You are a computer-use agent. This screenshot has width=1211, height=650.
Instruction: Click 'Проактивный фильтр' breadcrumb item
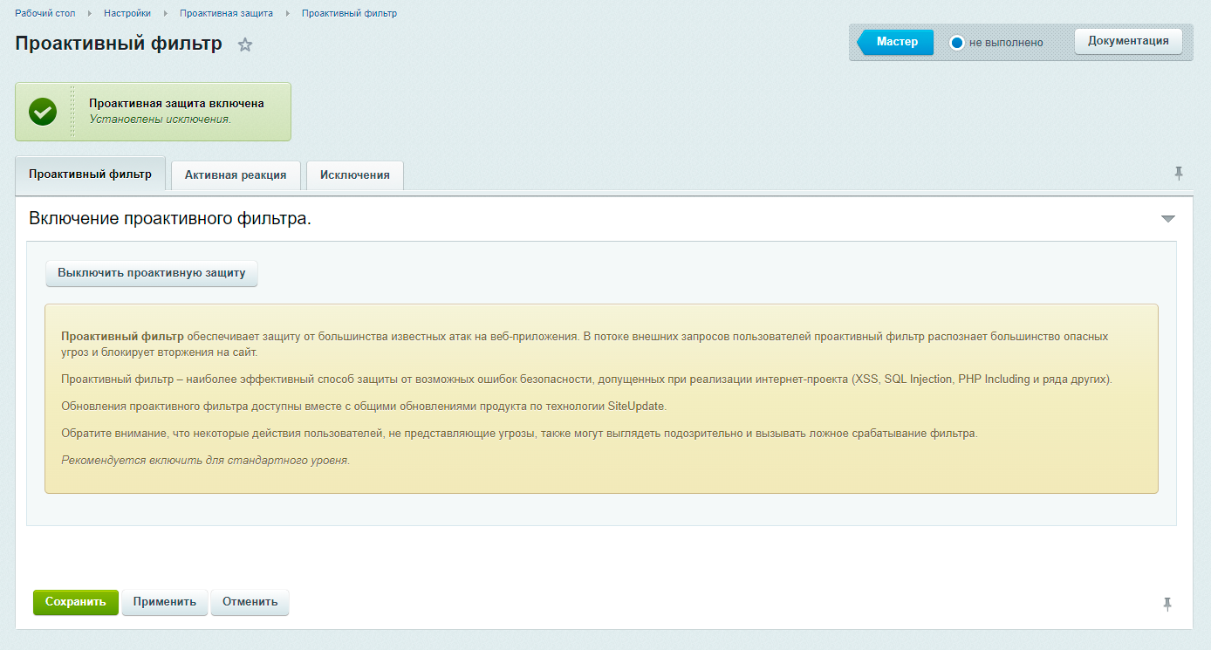tap(349, 13)
